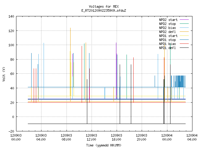The image size is (198, 148).
Task: Click the black baseline at -10 V
Action: click(107, 124)
